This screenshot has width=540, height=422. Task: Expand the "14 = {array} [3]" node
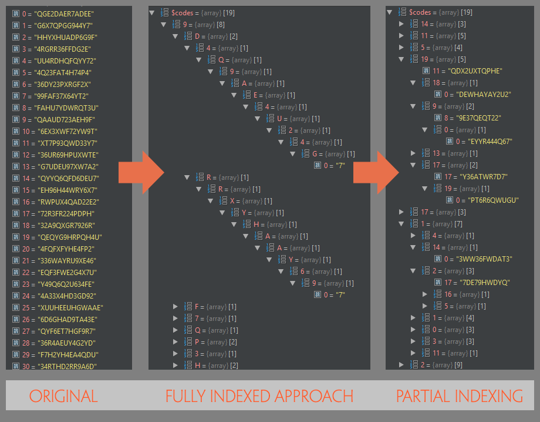click(x=401, y=24)
